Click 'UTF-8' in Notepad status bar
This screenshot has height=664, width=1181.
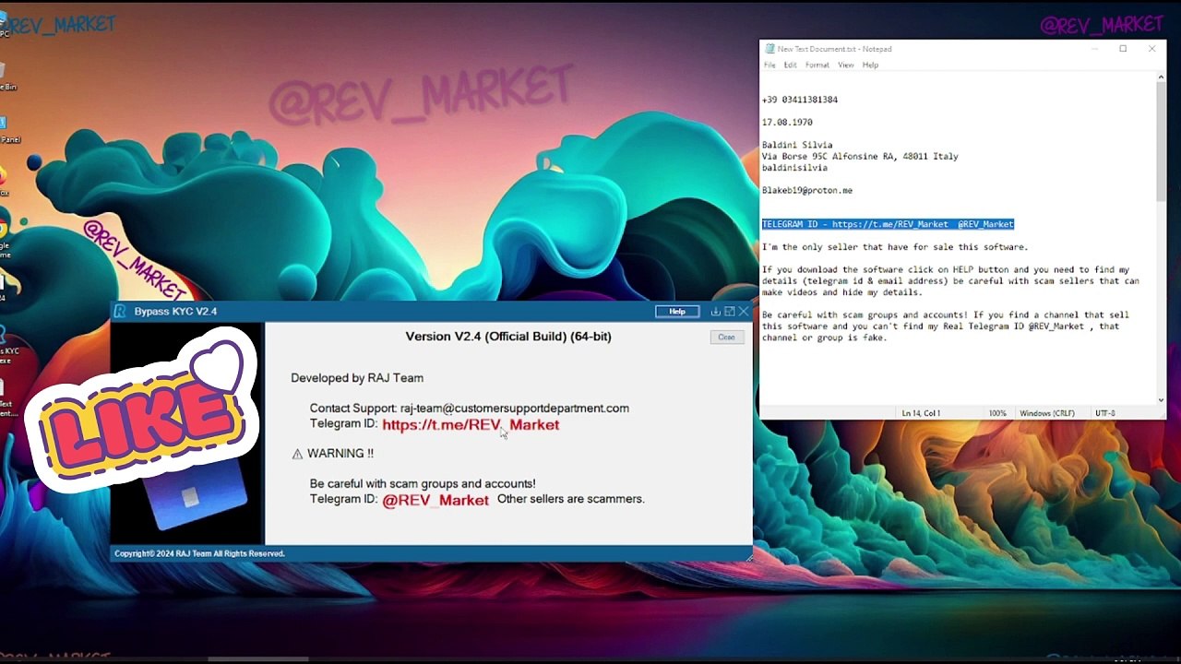[1104, 413]
